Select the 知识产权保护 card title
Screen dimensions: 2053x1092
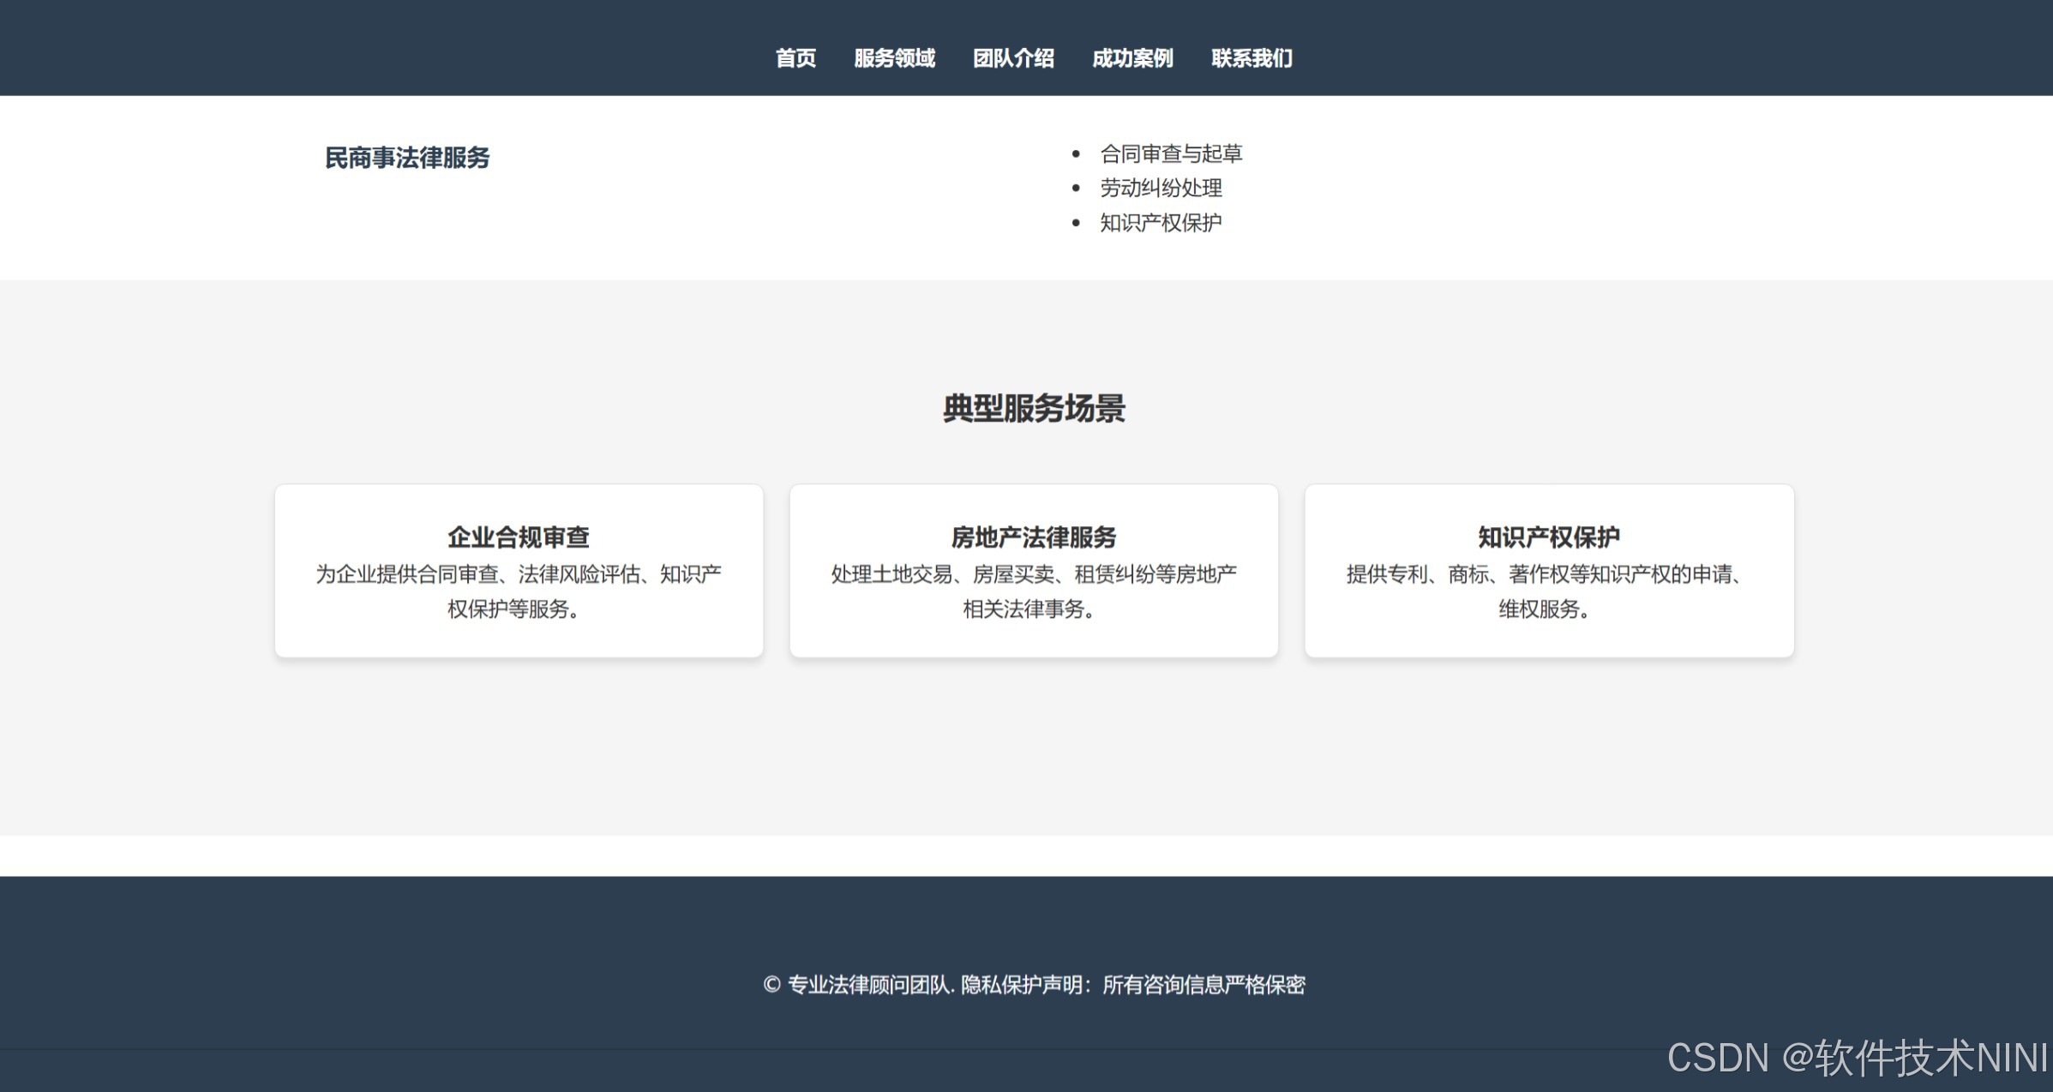click(x=1549, y=537)
